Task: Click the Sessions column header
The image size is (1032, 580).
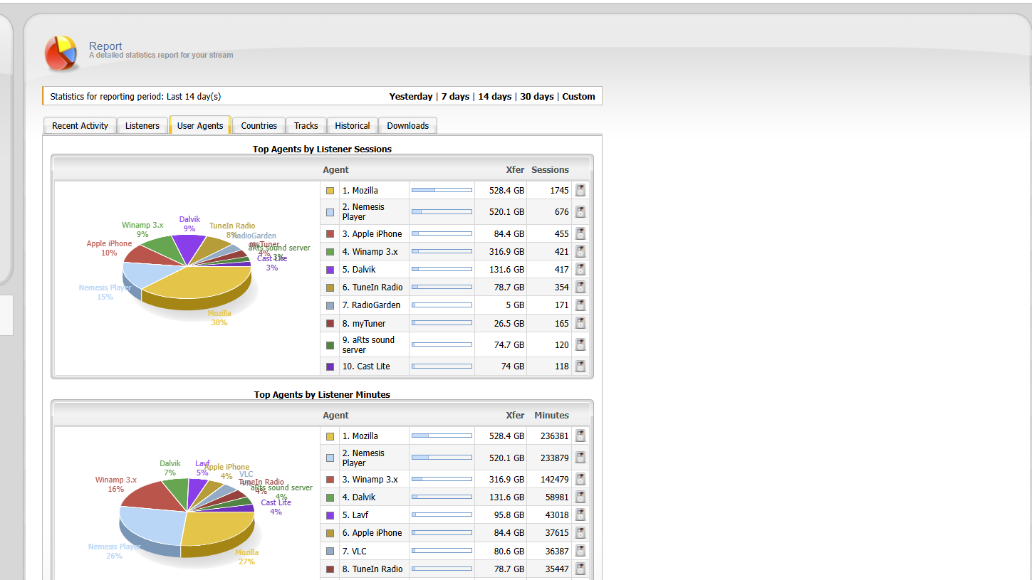Action: [550, 169]
